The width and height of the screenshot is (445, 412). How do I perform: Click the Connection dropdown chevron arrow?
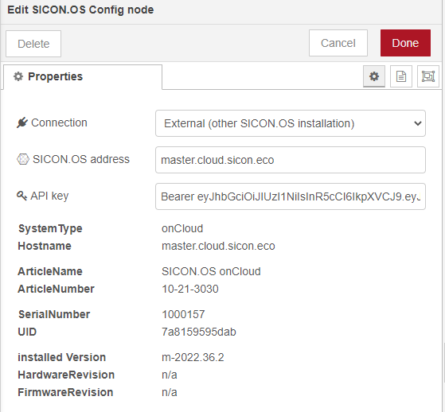(417, 123)
